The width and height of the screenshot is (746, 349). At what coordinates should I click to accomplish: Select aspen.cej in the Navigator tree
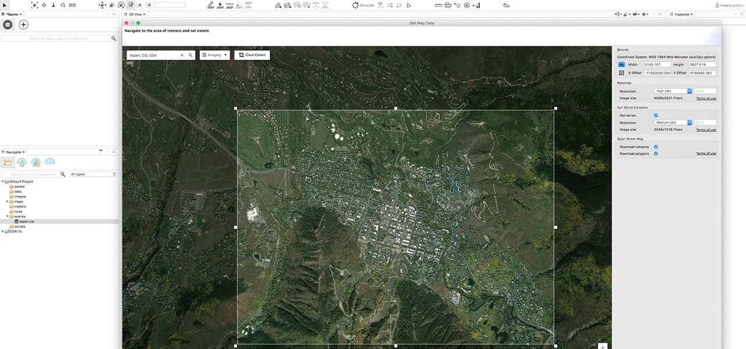27,222
